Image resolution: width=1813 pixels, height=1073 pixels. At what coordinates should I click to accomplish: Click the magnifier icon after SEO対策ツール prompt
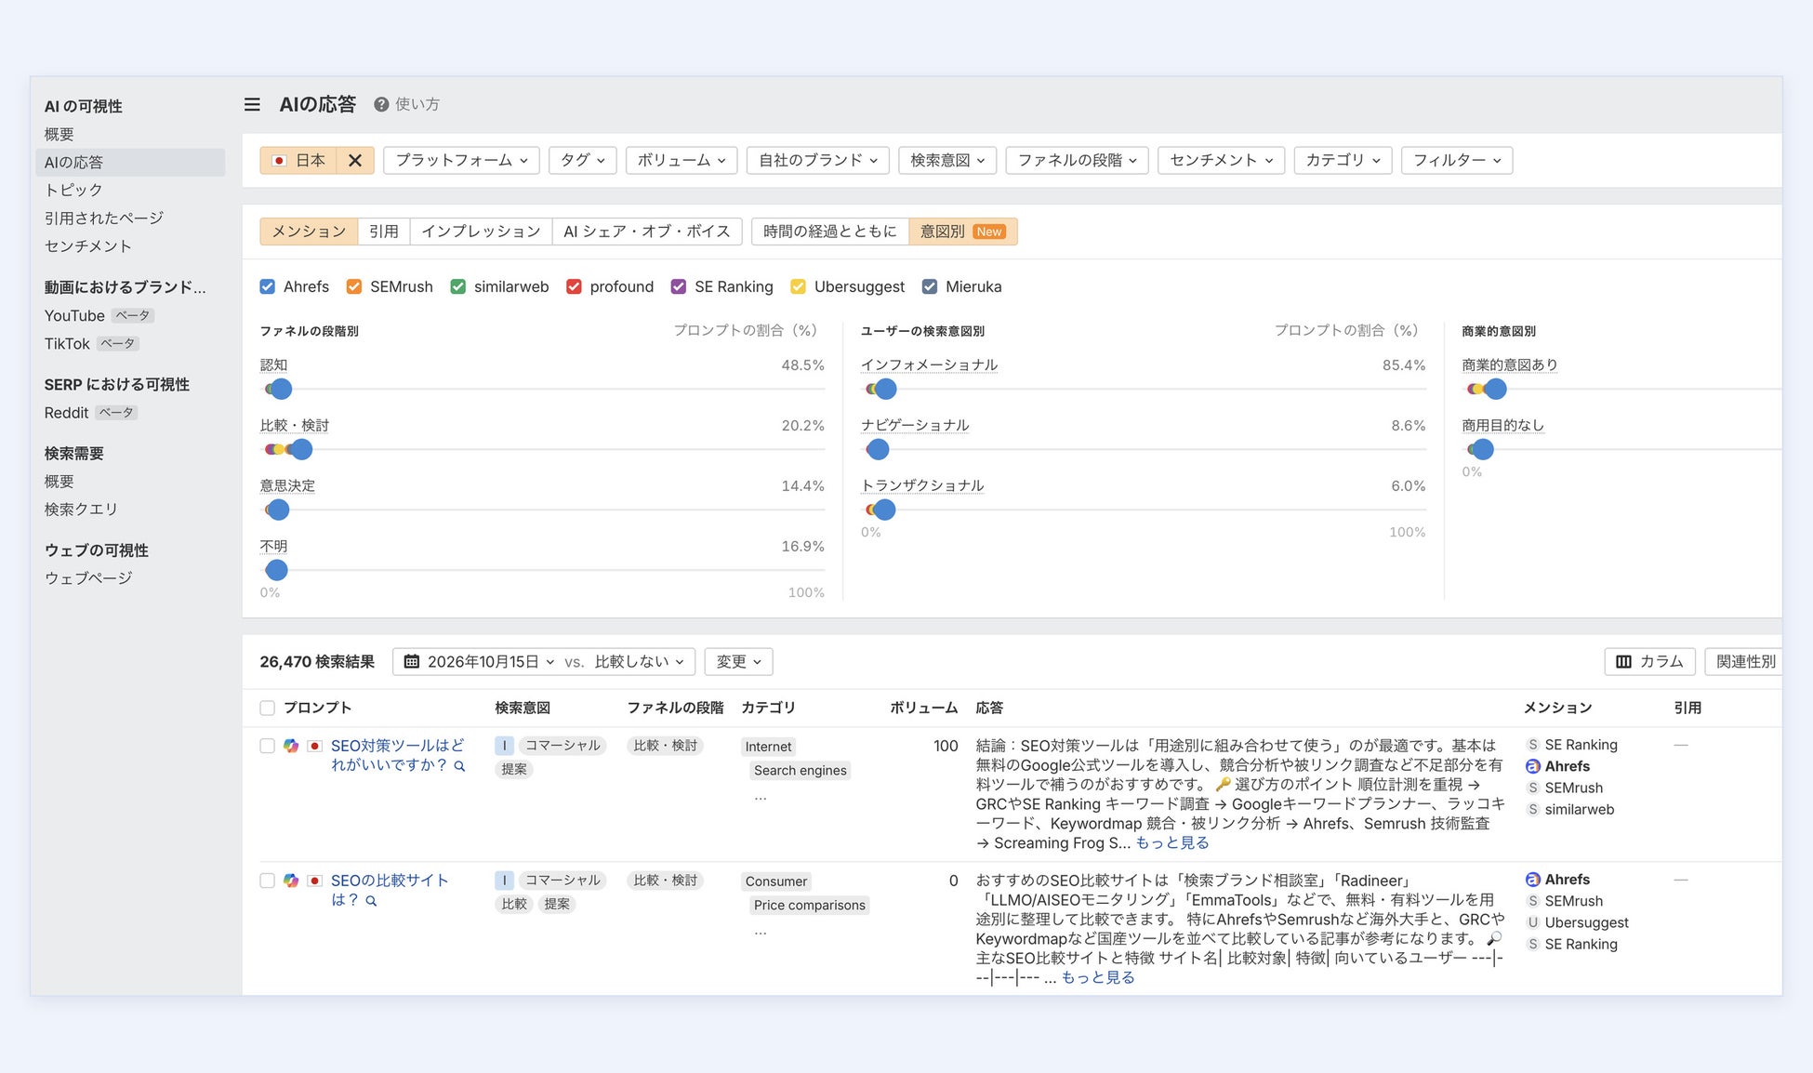click(x=459, y=766)
